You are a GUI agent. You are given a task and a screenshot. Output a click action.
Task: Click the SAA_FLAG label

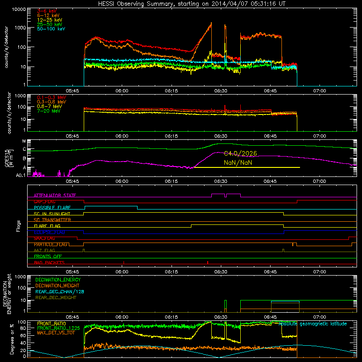pyautogui.click(x=44, y=238)
